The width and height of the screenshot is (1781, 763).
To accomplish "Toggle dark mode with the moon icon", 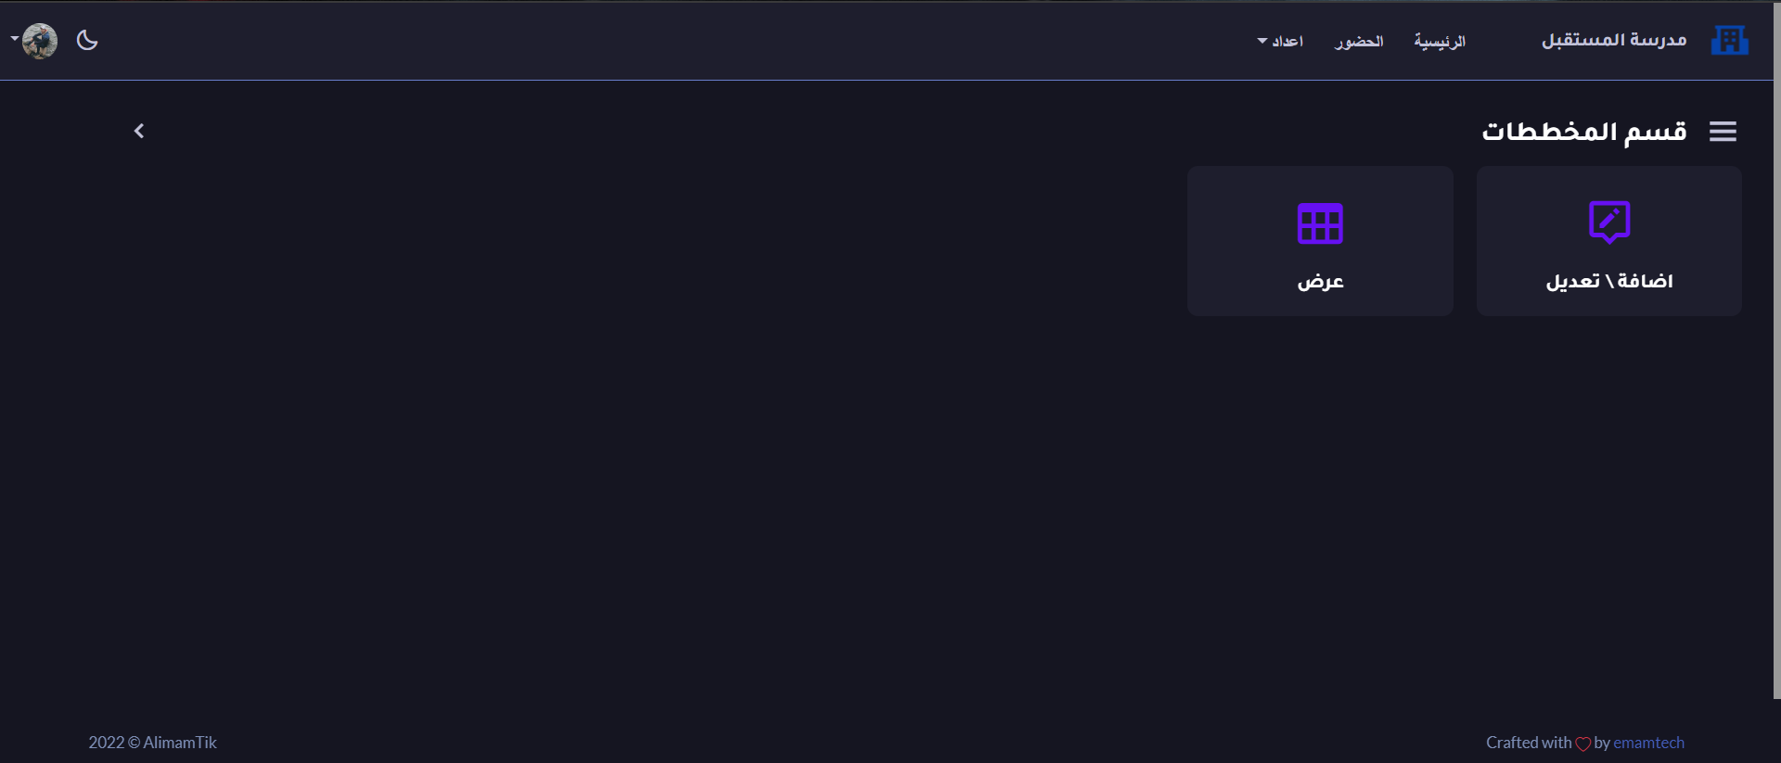I will [87, 40].
